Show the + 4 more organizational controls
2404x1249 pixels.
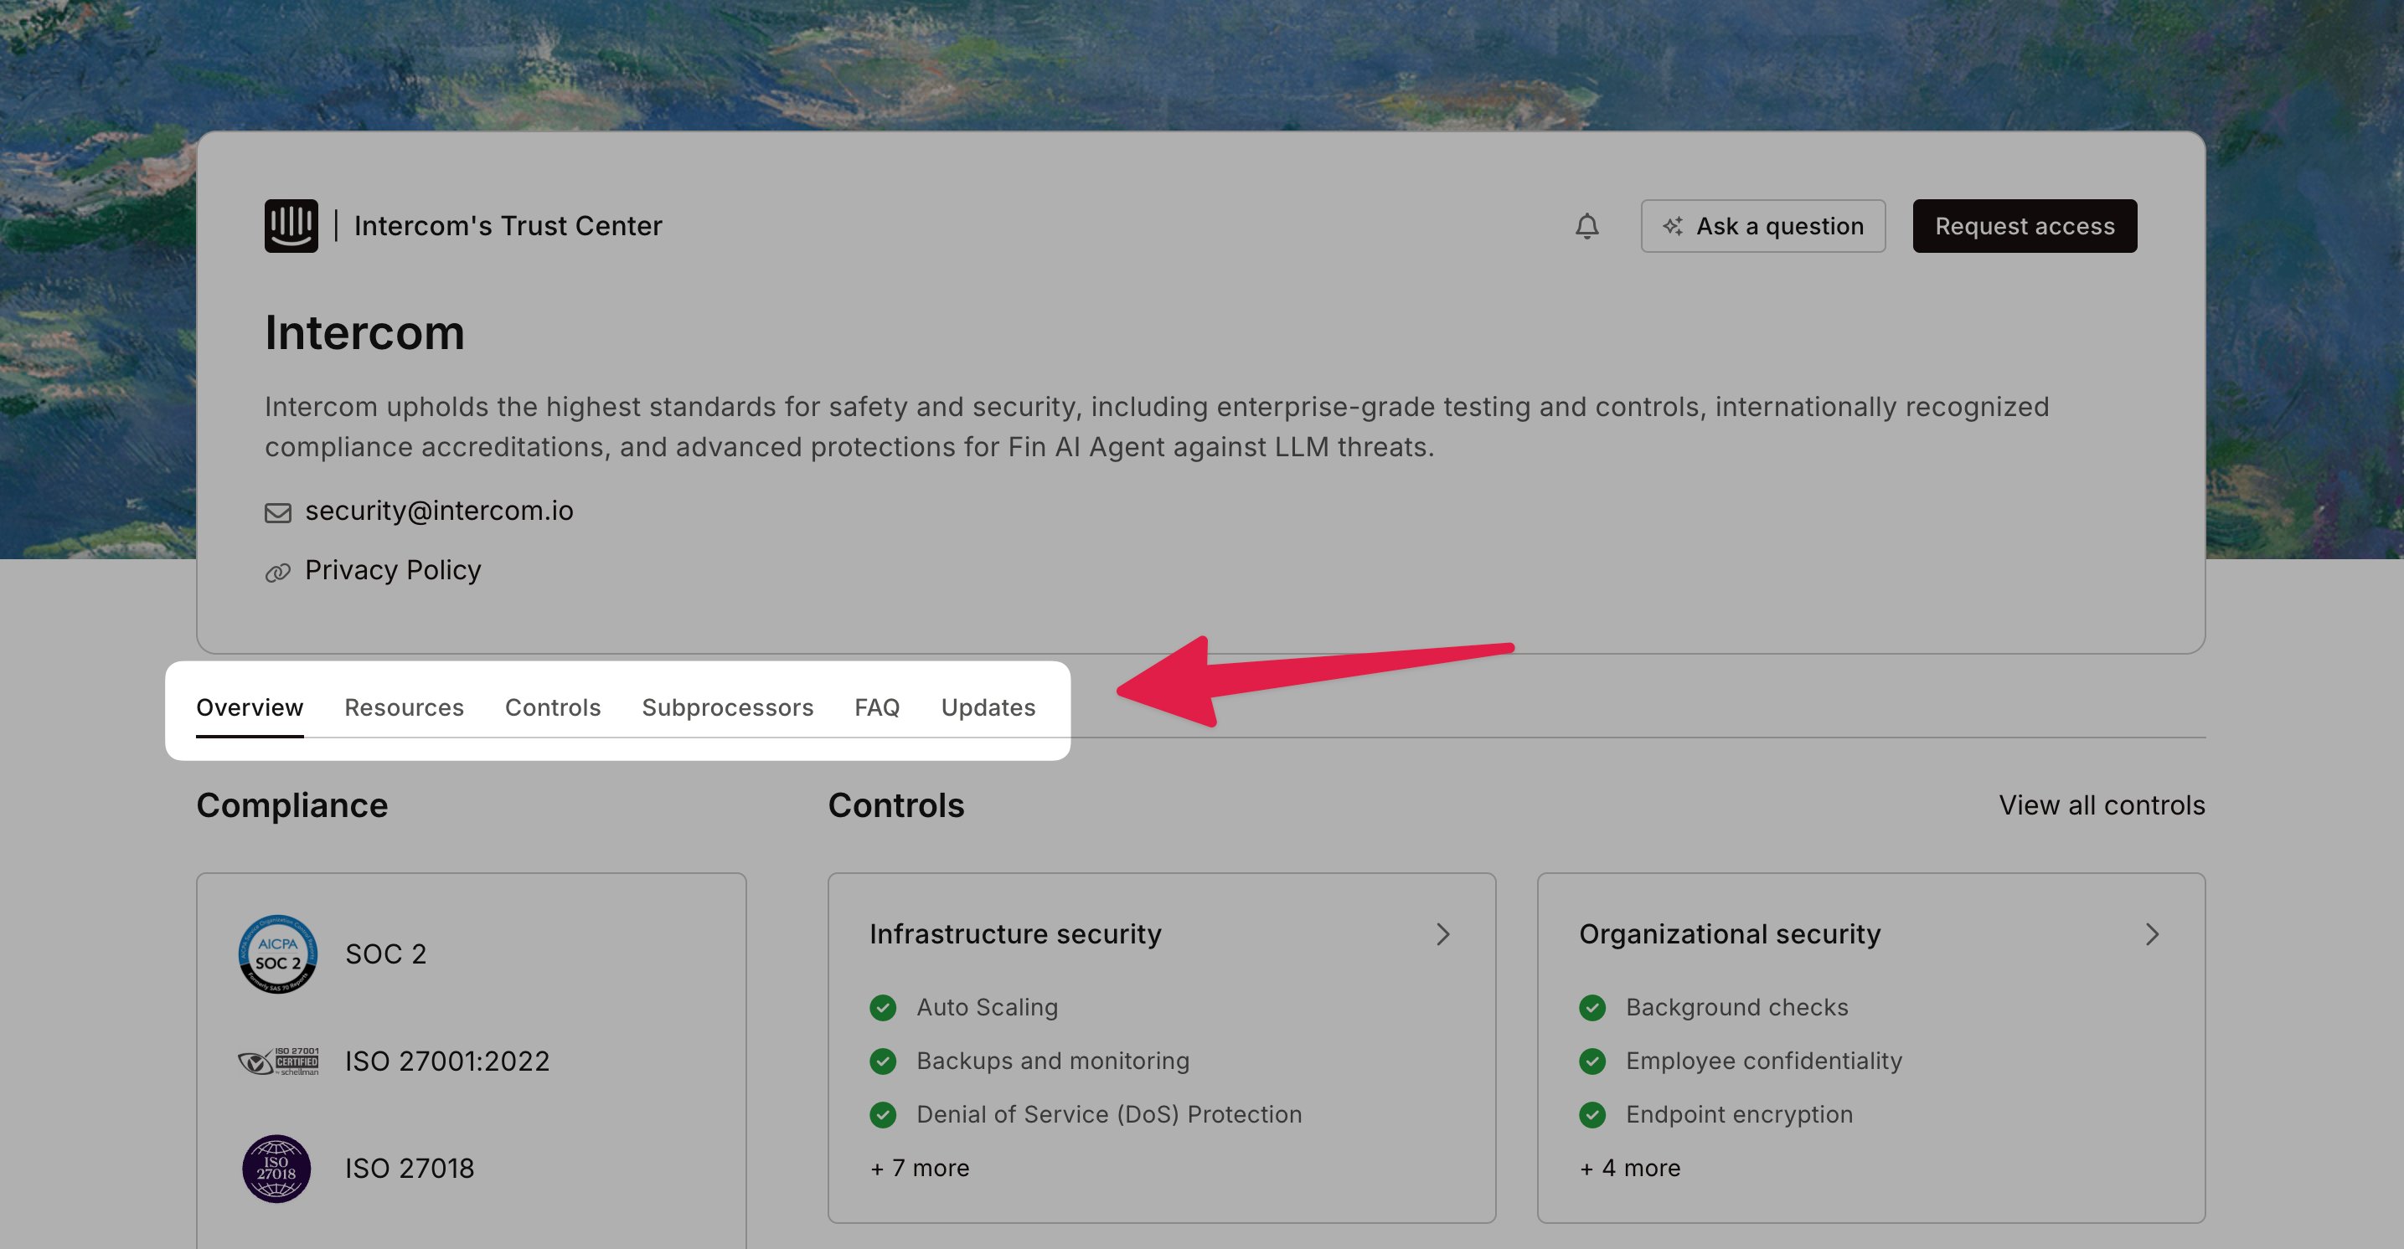(x=1629, y=1168)
